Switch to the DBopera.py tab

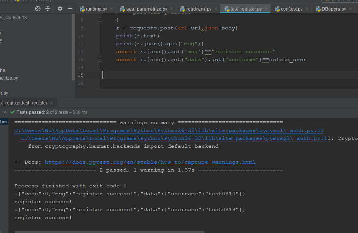(333, 9)
